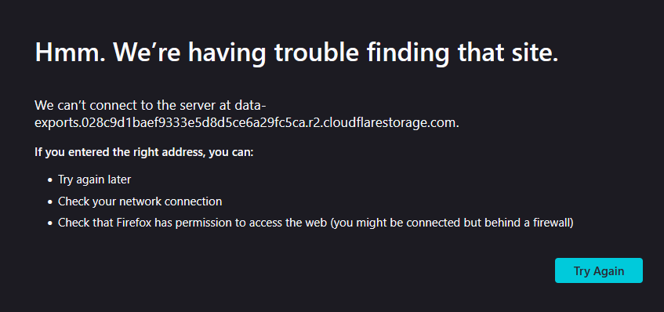The image size is (664, 312).
Task: Click the 'exports' prefix of the hostname line
Action: (56, 124)
